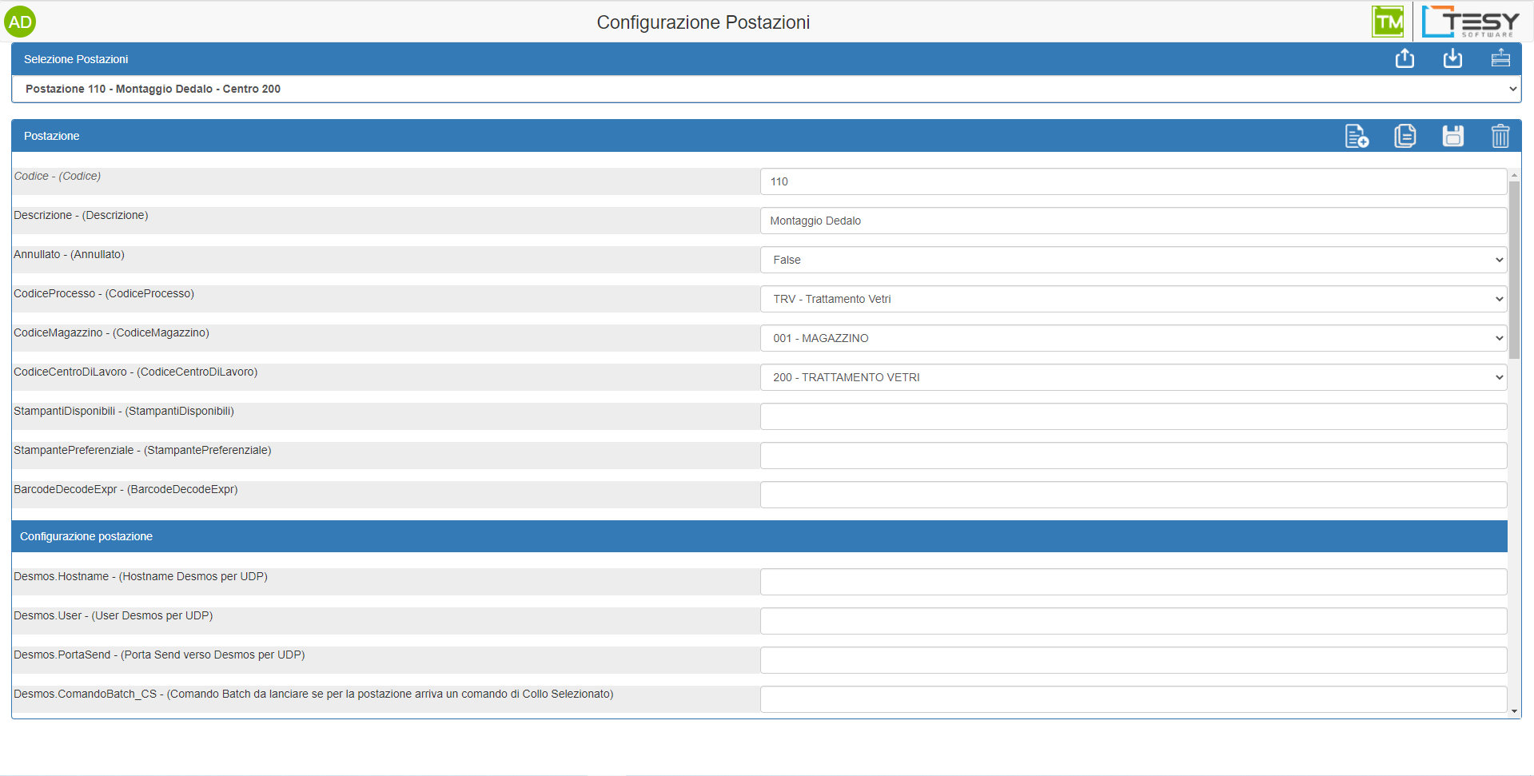Open the CodiceProcesso dropdown TRV - Trattamento Vetri
The width and height of the screenshot is (1534, 776).
(1133, 299)
